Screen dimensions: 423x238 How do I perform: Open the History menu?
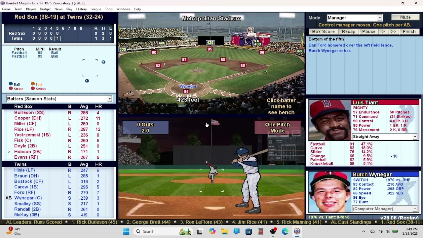[x=81, y=9]
